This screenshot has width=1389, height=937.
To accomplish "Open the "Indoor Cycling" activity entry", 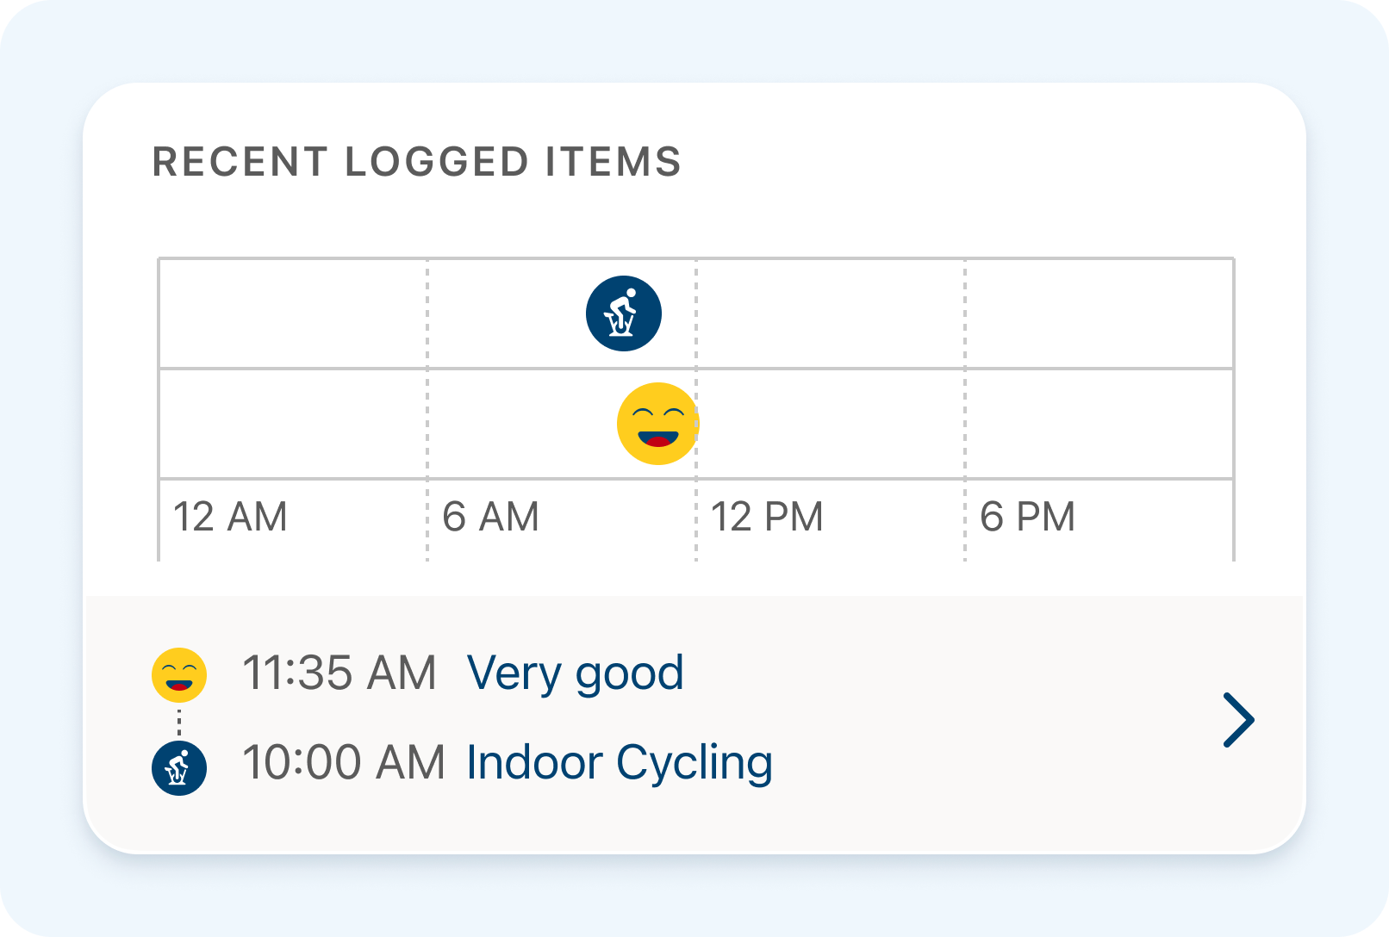I will click(x=619, y=764).
